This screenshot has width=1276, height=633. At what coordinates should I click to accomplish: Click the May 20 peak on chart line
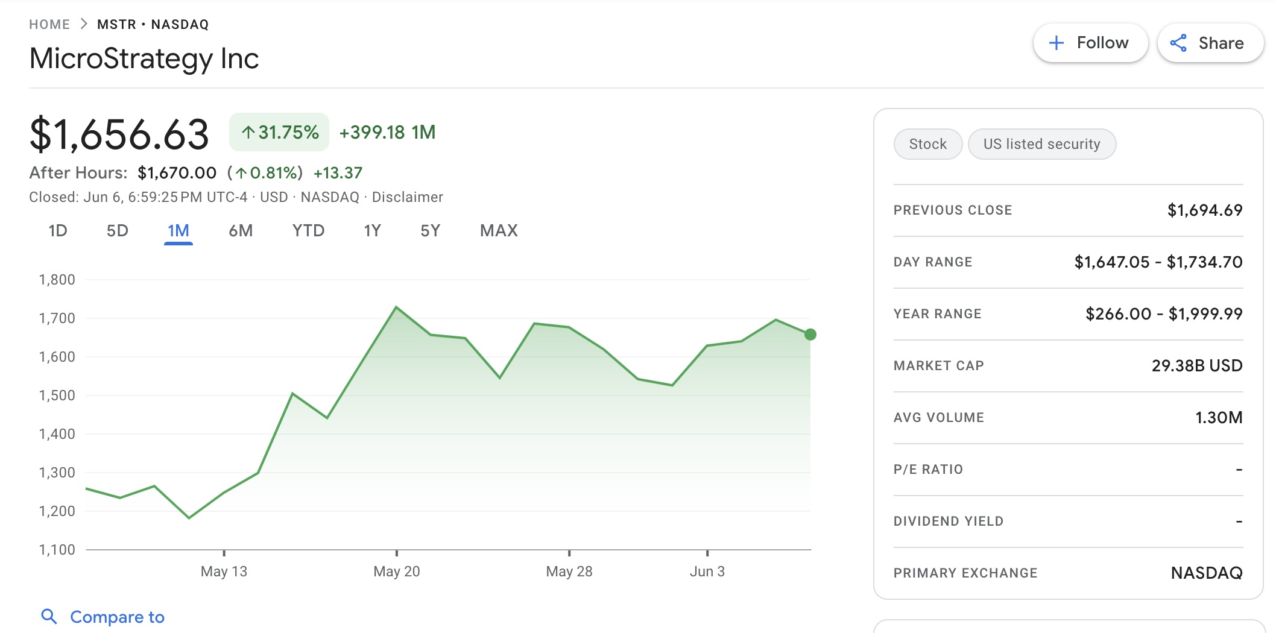[396, 307]
